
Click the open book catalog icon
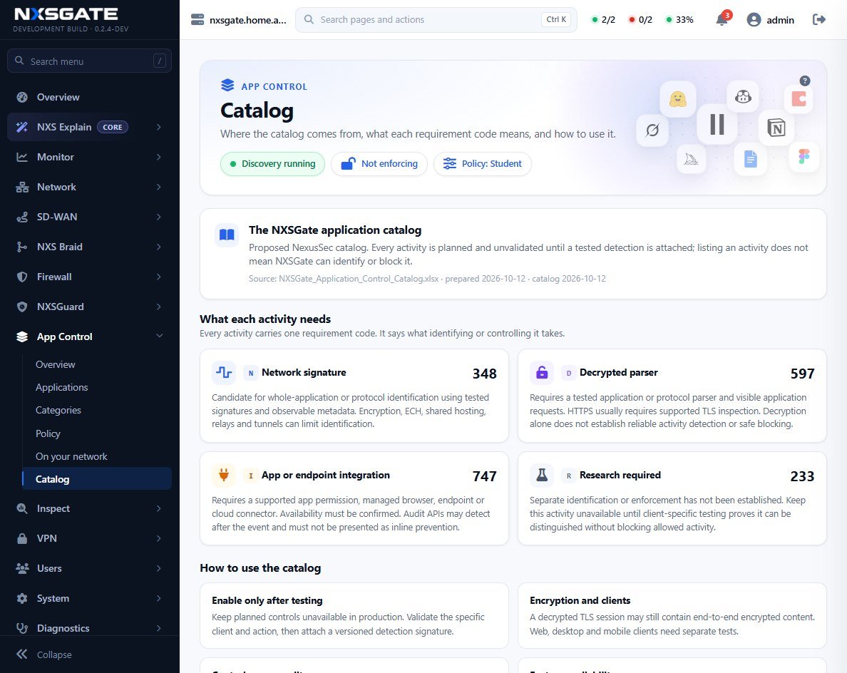click(227, 235)
